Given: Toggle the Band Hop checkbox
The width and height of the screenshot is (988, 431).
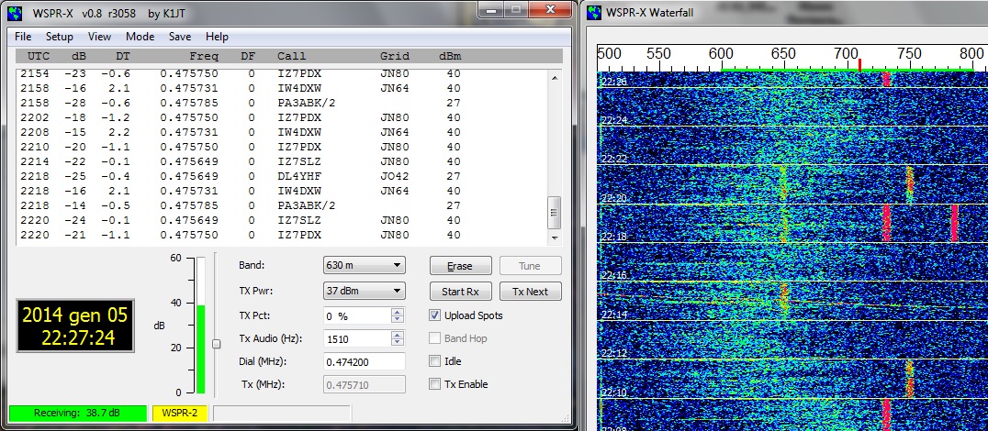Looking at the screenshot, I should (x=434, y=338).
